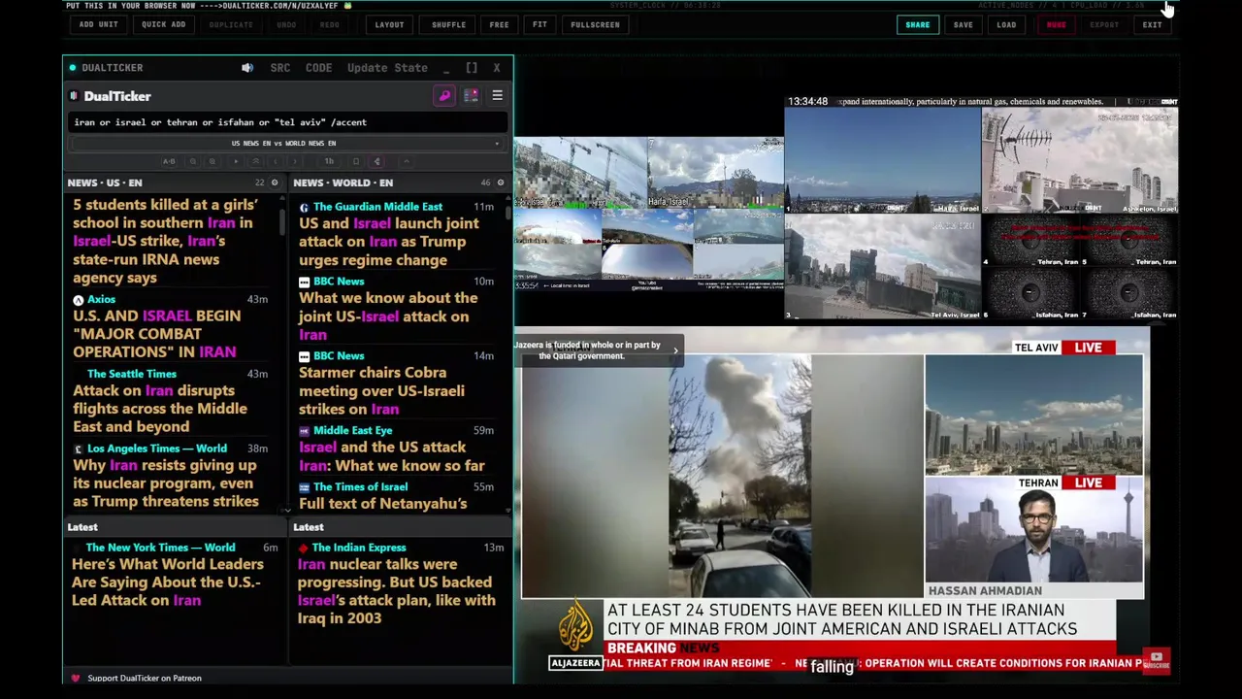
Task: Click the teal status dot in DualTicker header
Action: pyautogui.click(x=72, y=68)
